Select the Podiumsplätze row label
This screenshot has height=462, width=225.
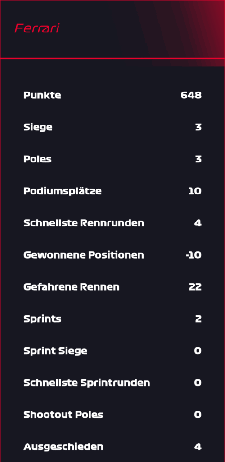[x=63, y=191]
